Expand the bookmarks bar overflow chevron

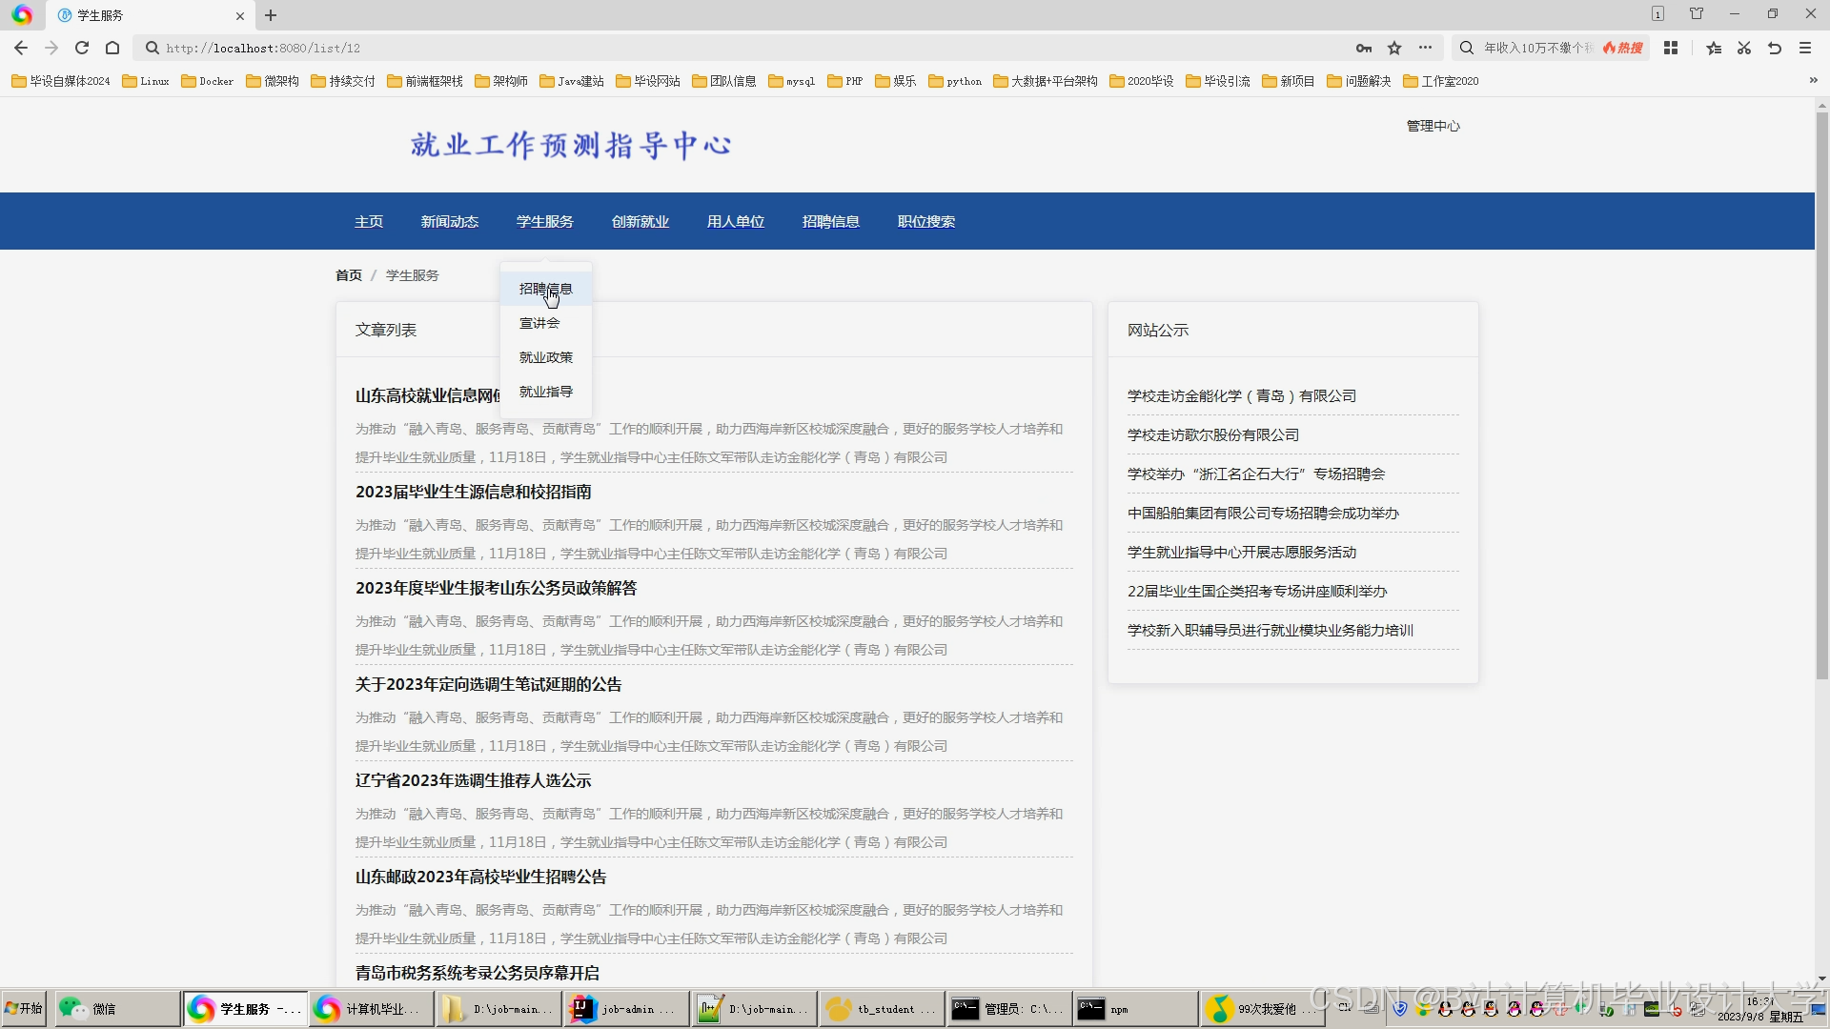1813,81
